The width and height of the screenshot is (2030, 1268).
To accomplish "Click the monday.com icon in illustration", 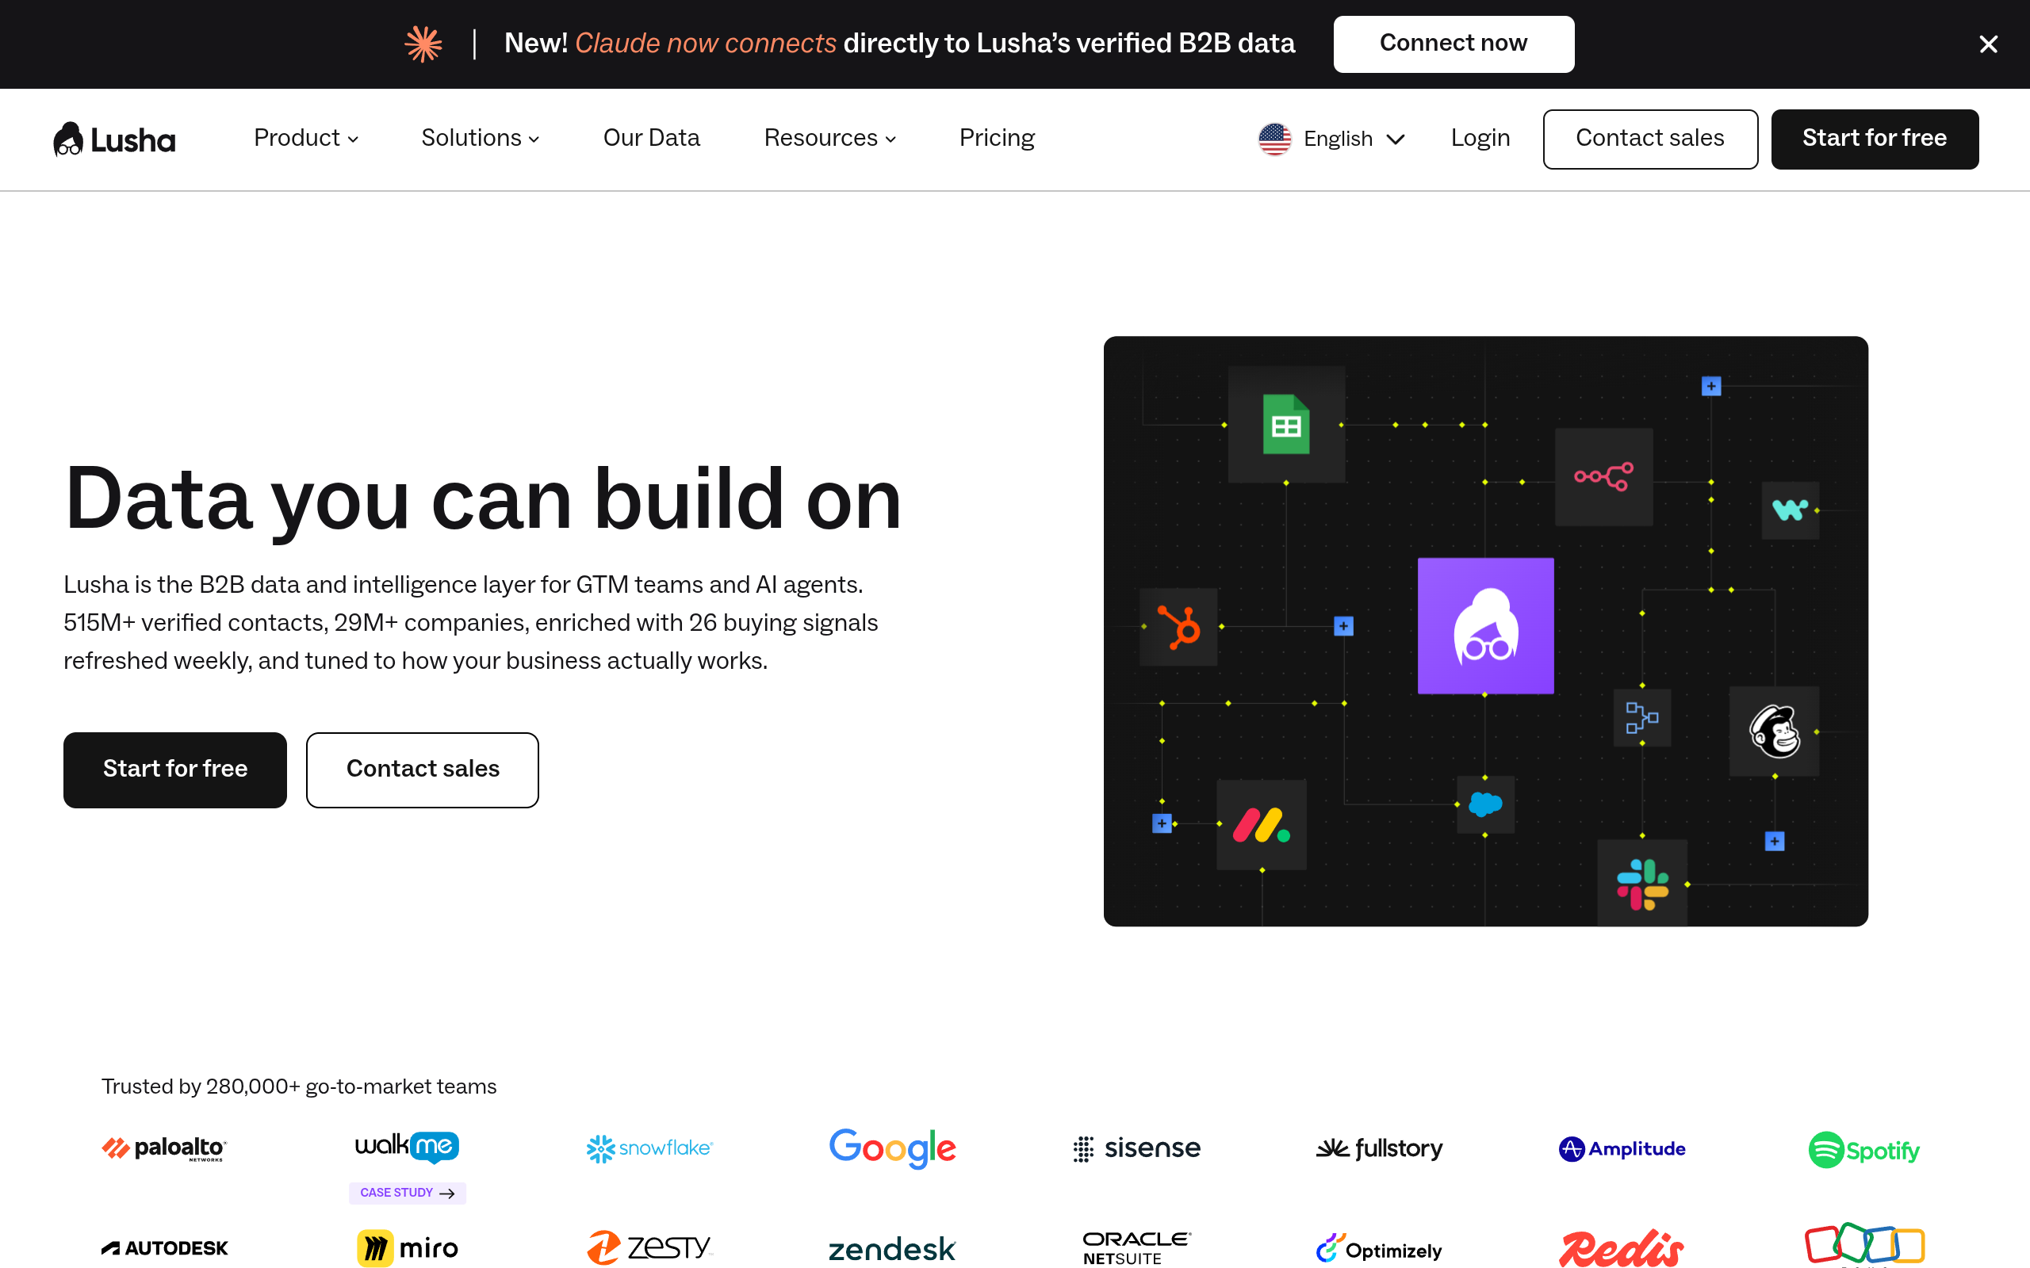I will click(1261, 825).
